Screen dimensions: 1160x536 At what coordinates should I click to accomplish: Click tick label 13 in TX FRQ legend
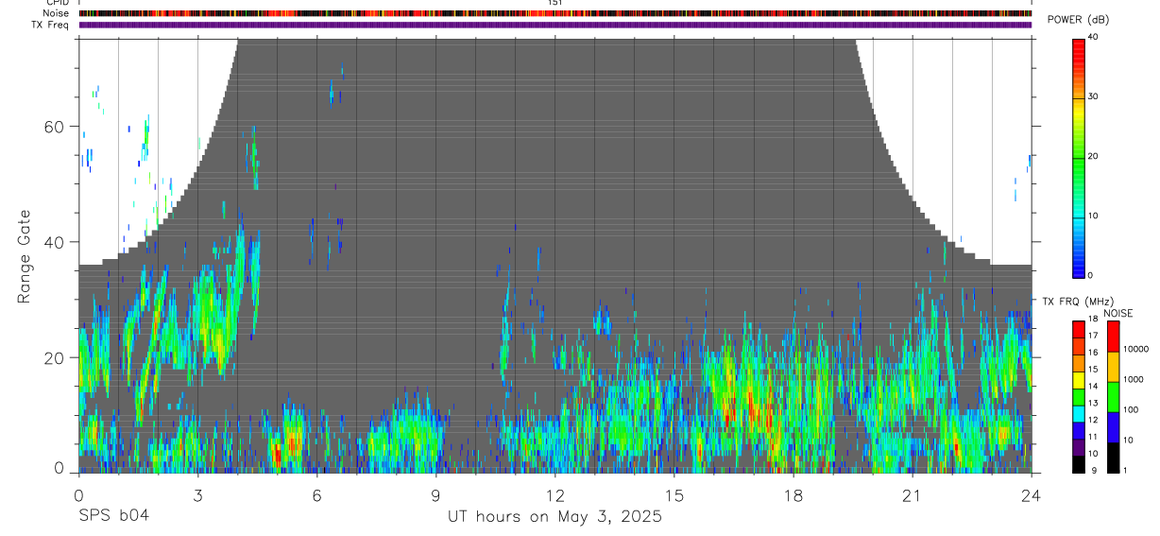click(x=1093, y=403)
